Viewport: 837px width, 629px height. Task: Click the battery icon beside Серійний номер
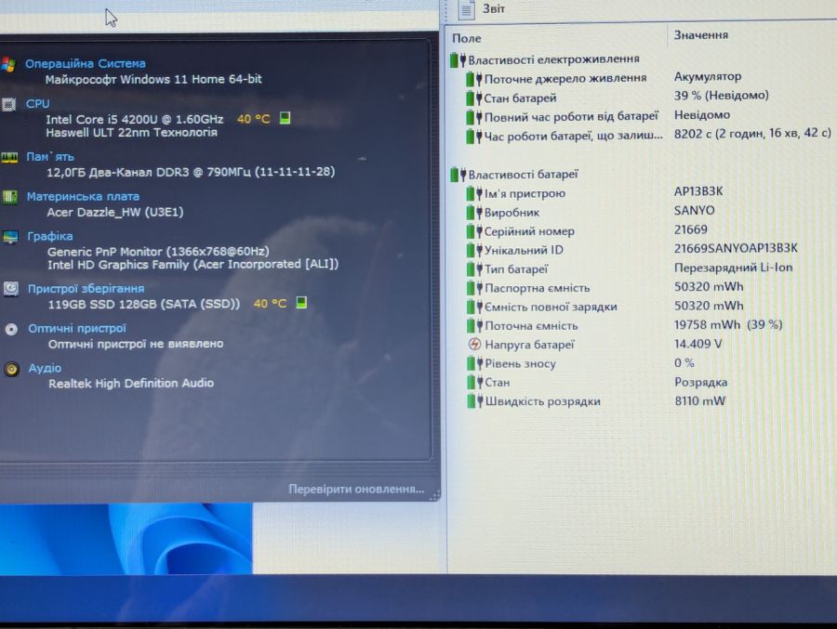pos(473,231)
